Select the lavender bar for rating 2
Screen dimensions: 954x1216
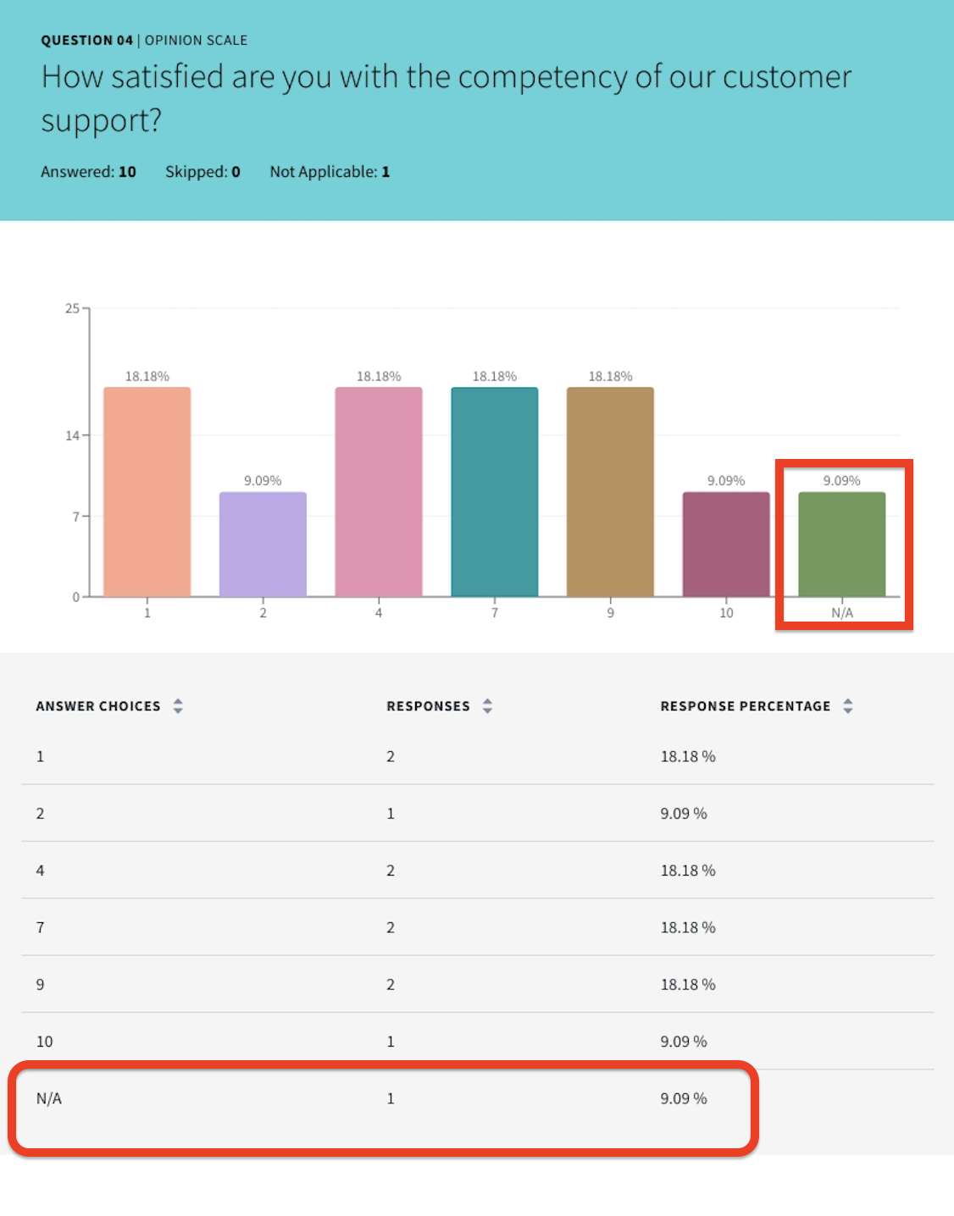pos(263,544)
